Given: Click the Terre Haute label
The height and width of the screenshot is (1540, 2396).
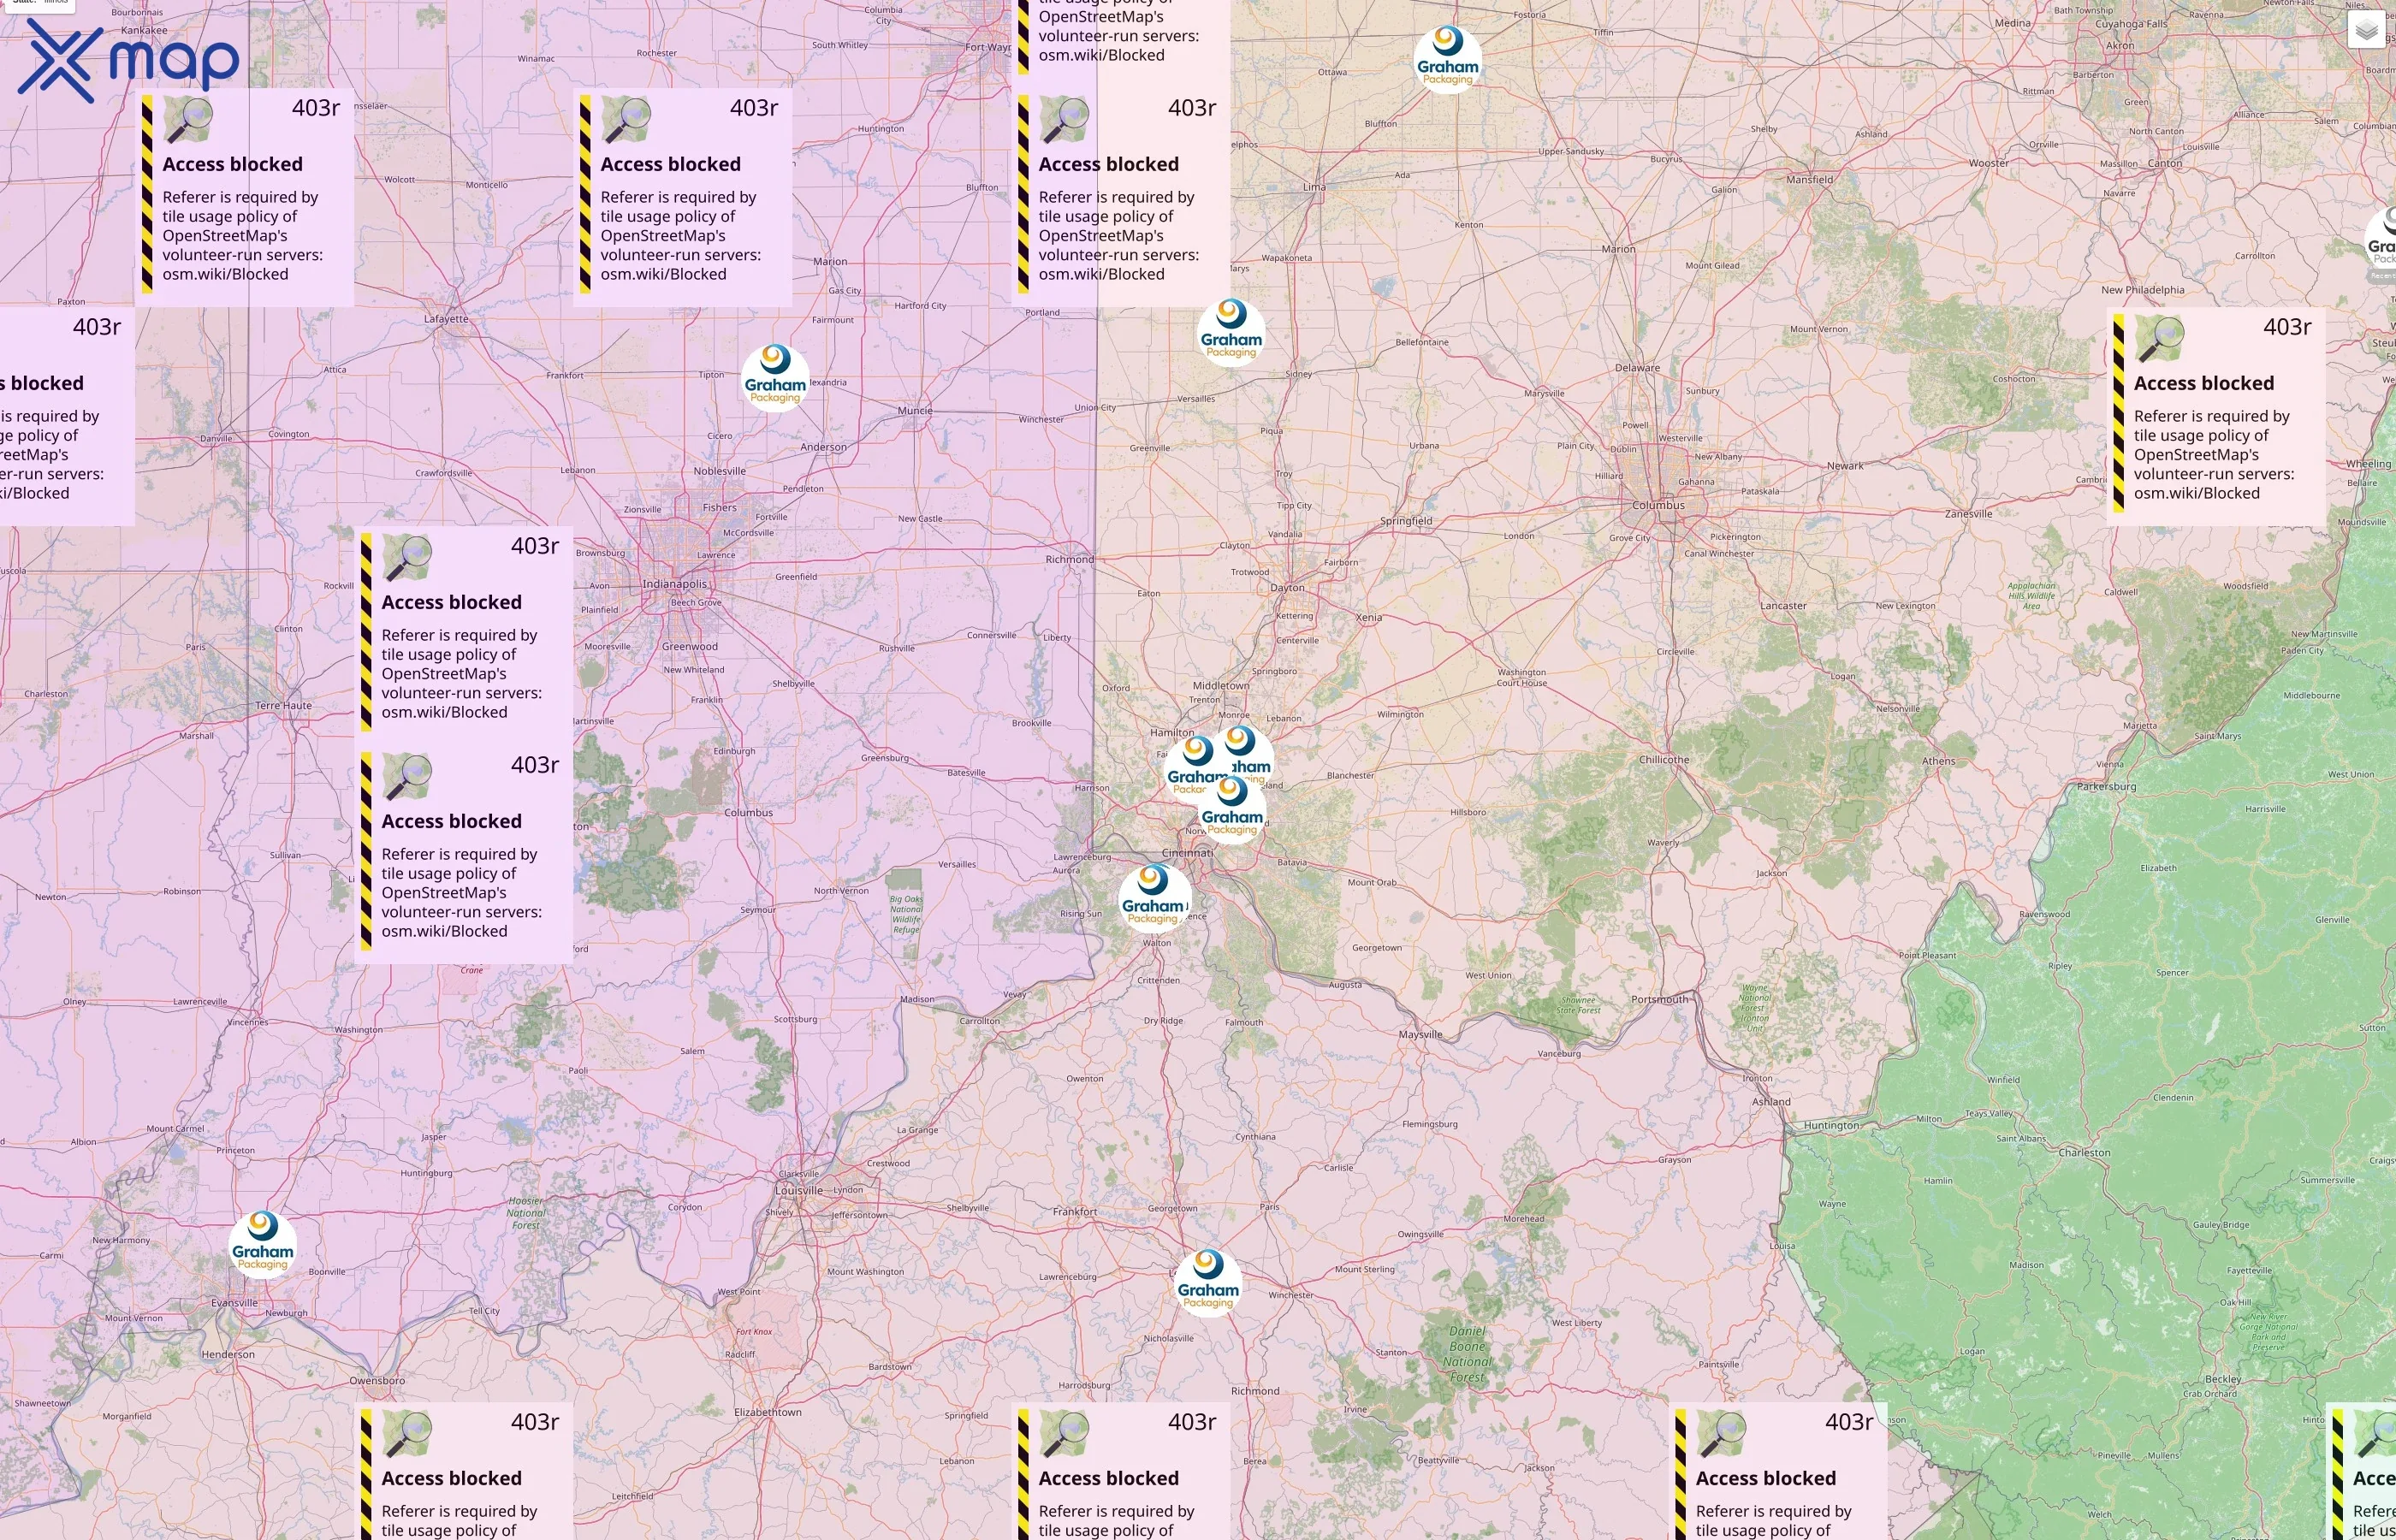Looking at the screenshot, I should [x=284, y=705].
